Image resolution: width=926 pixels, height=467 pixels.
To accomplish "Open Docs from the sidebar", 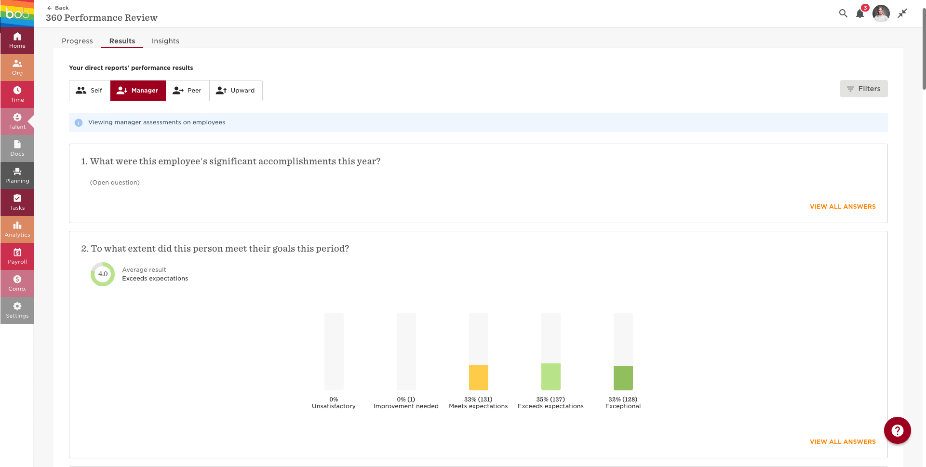I will (17, 148).
